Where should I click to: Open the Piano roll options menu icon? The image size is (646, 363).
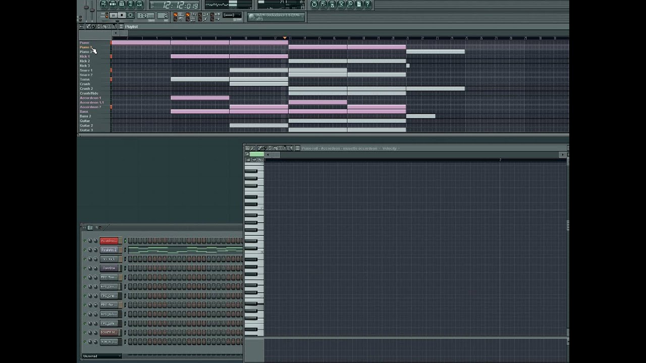pyautogui.click(x=247, y=148)
